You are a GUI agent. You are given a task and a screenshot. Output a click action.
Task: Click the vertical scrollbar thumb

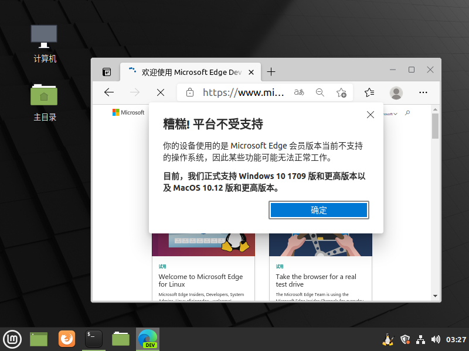[x=435, y=126]
